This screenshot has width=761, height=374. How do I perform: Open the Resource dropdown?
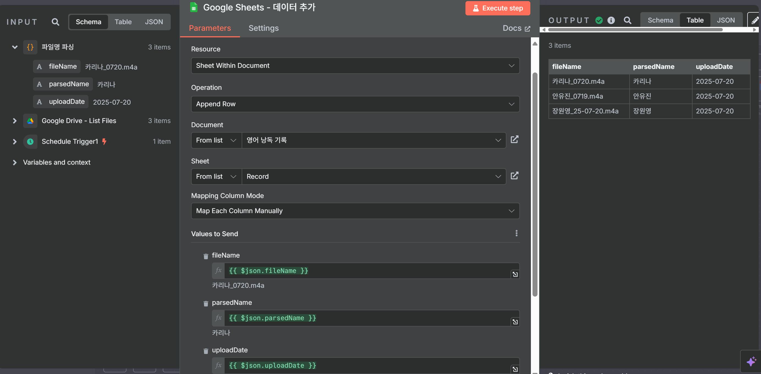[x=355, y=65]
